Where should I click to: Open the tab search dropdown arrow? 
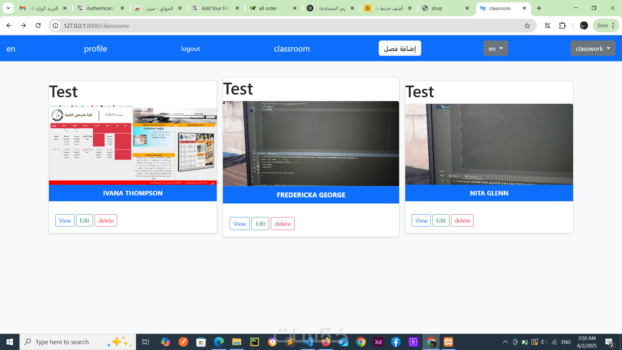click(x=8, y=8)
